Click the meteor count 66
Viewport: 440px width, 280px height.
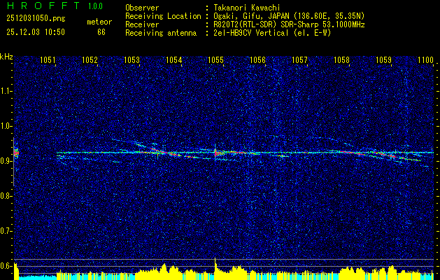pos(101,32)
